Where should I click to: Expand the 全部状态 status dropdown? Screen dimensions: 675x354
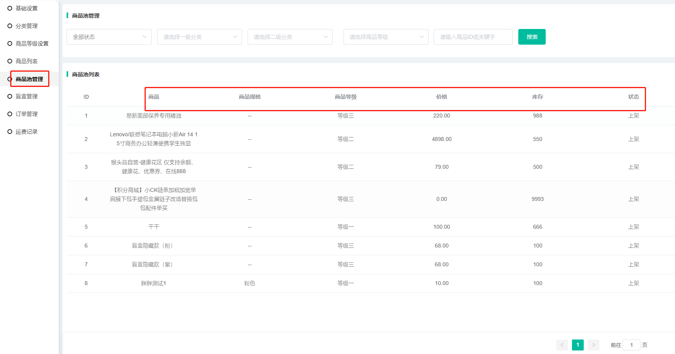109,37
